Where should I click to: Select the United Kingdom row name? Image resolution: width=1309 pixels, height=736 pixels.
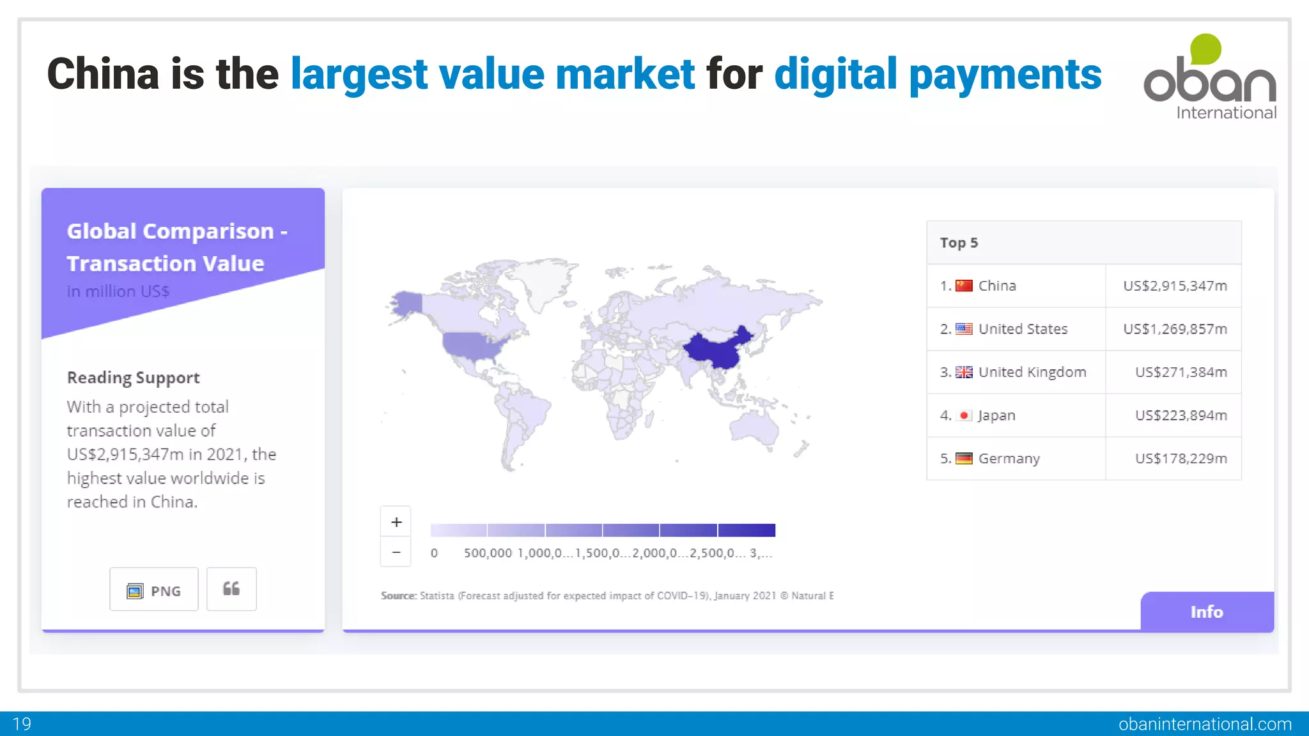point(1032,372)
